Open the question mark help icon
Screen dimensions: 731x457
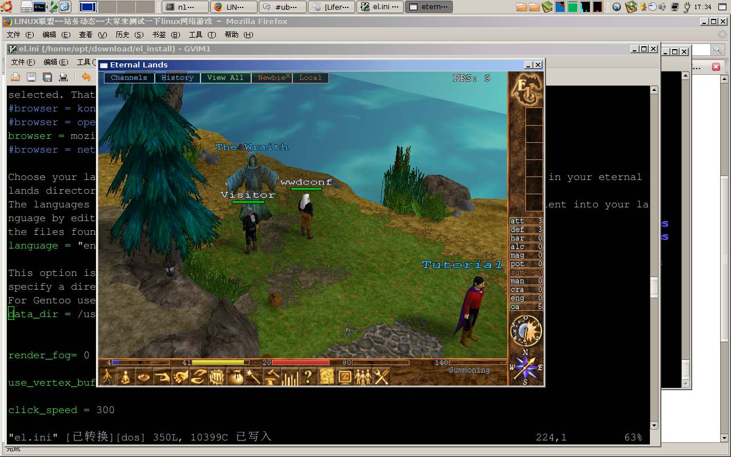coord(308,377)
